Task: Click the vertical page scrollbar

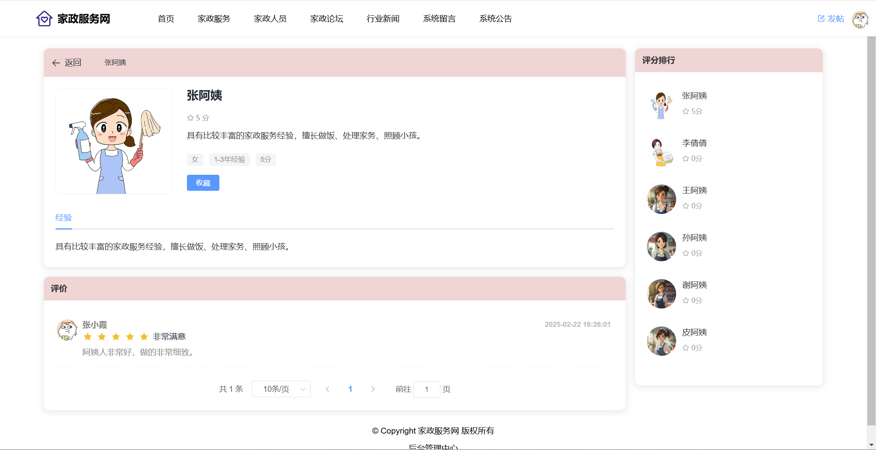Action: 871,231
